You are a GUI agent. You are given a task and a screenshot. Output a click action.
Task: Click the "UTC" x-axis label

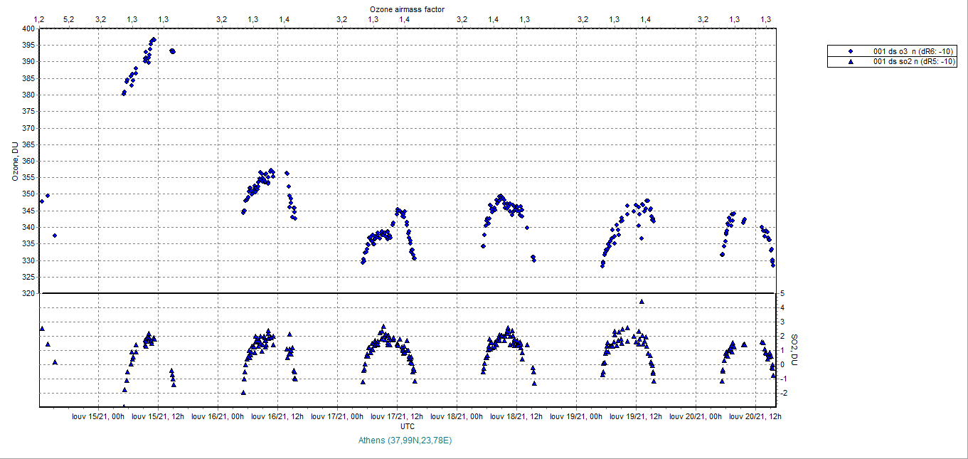[407, 426]
